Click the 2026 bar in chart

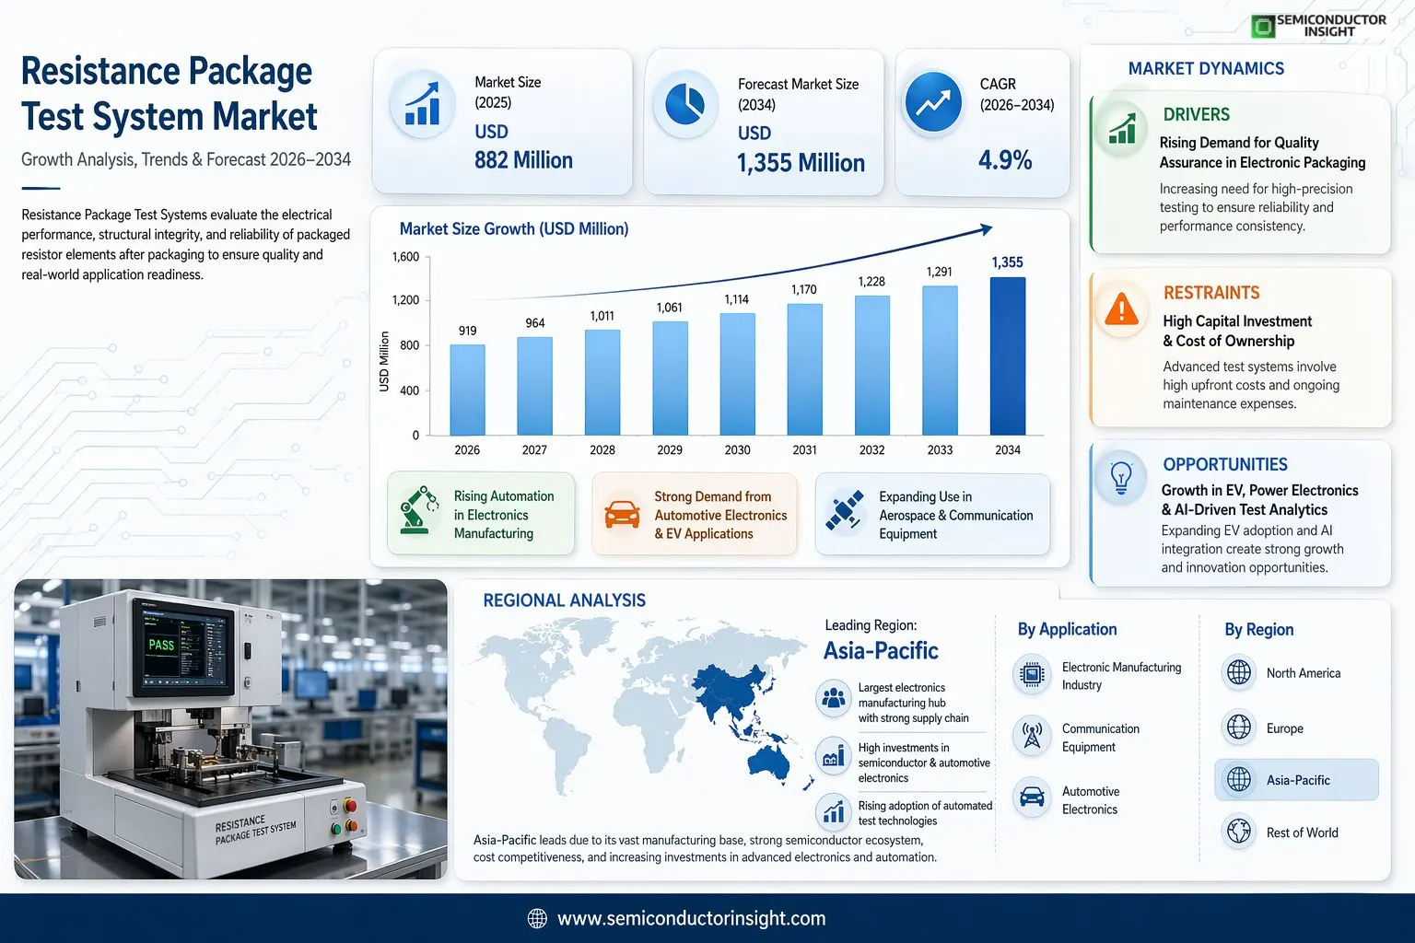pos(467,390)
